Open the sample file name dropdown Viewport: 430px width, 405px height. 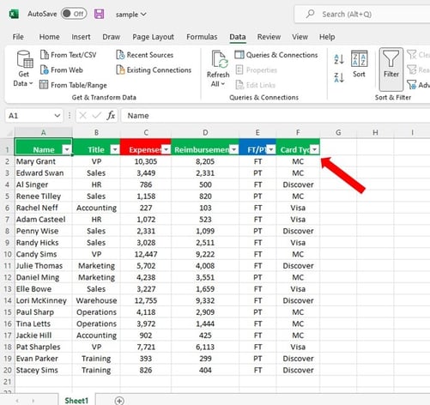(x=131, y=15)
